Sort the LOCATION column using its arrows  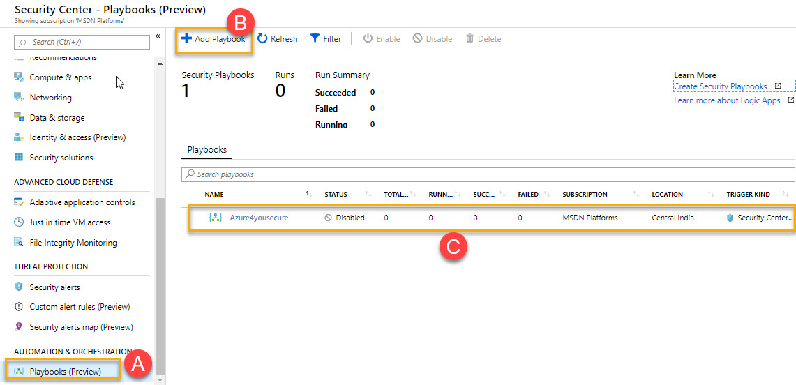click(711, 195)
